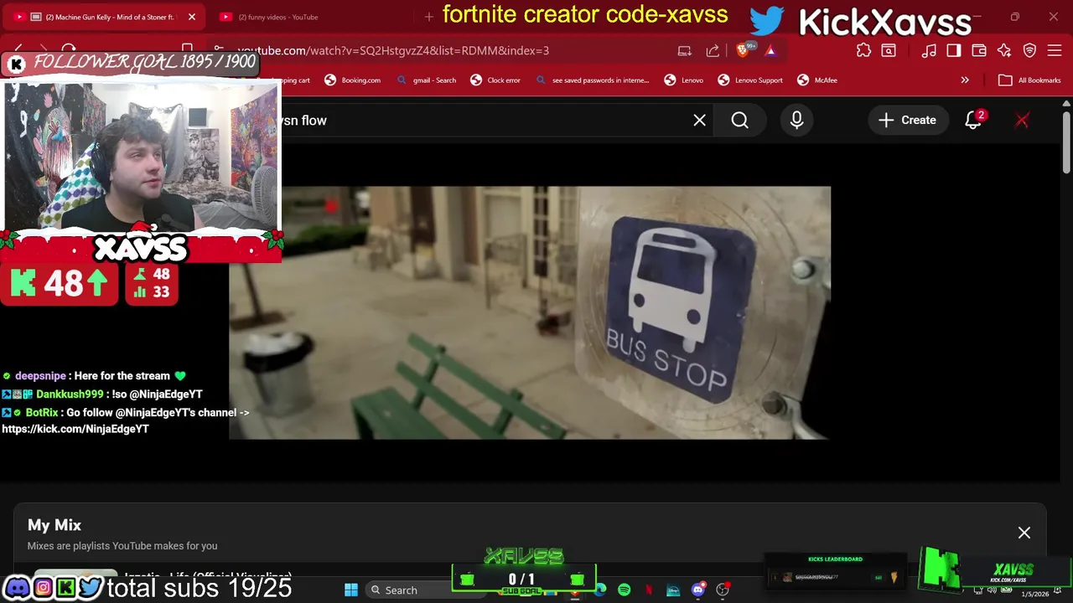Start voice search with the microphone
Image resolution: width=1073 pixels, height=603 pixels.
[x=796, y=121]
